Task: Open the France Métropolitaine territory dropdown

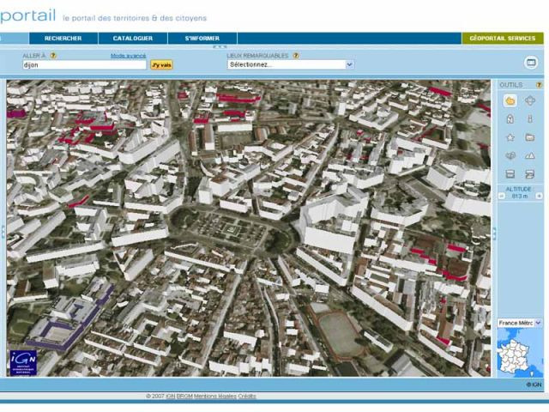Action: pos(520,323)
